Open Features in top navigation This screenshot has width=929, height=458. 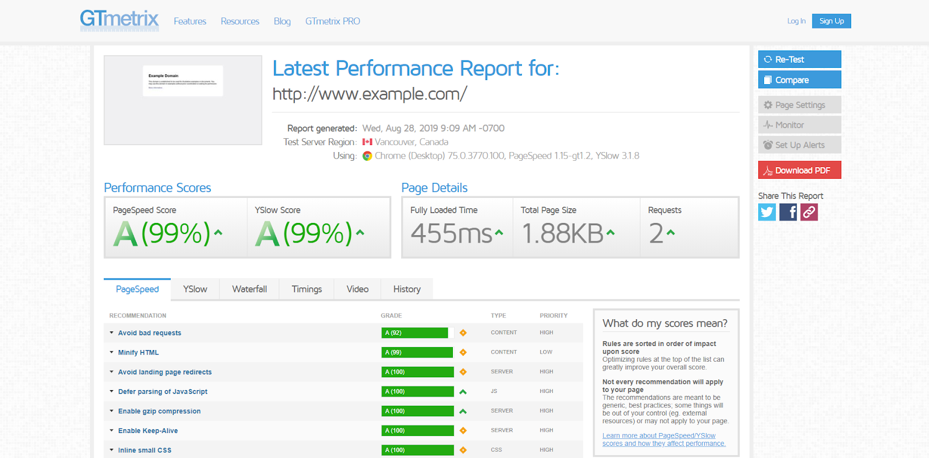click(190, 21)
